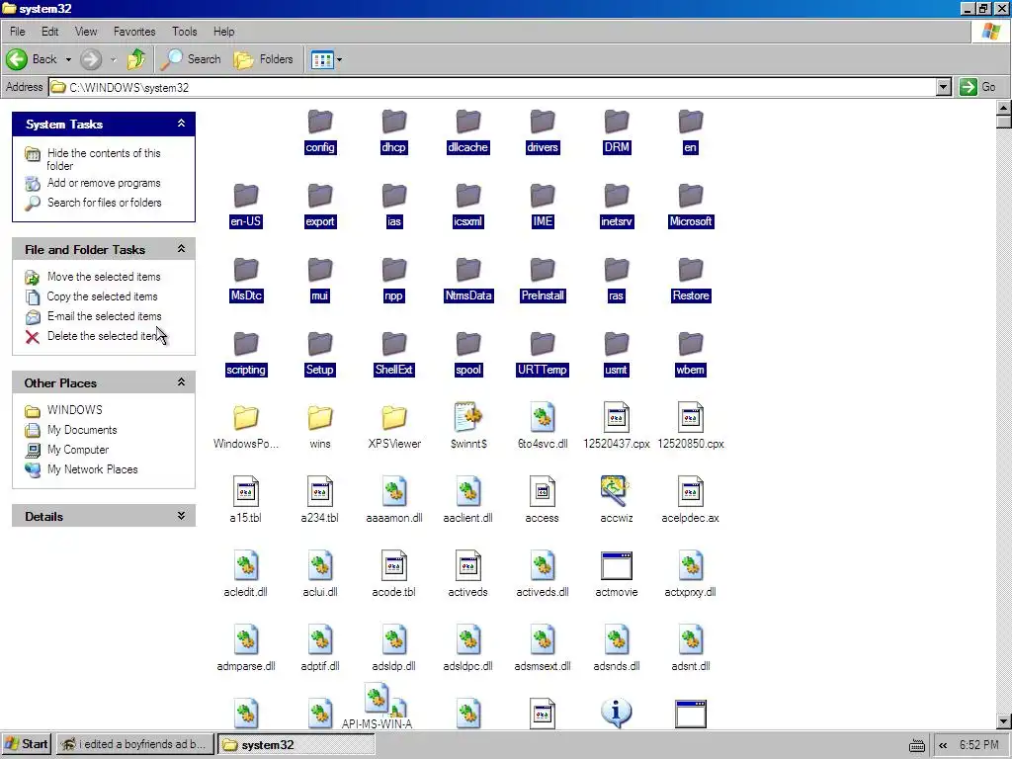
Task: Select the access file icon
Action: [x=543, y=492]
